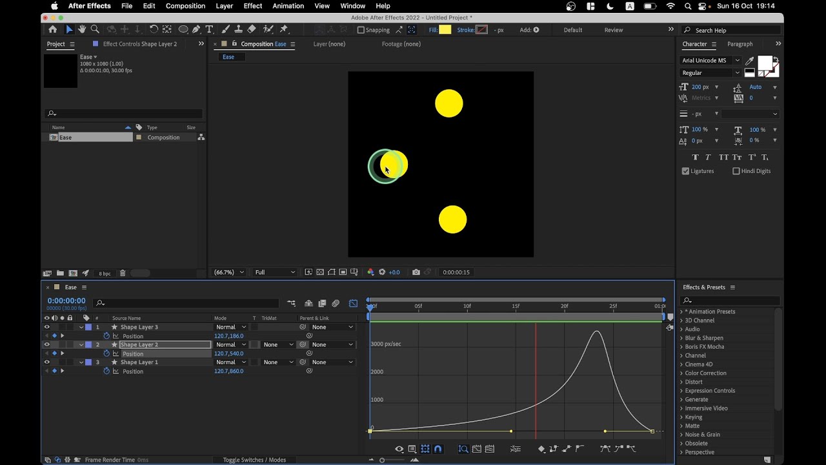Viewport: 826px width, 465px height.
Task: Click the Search Help field
Action: click(x=732, y=30)
